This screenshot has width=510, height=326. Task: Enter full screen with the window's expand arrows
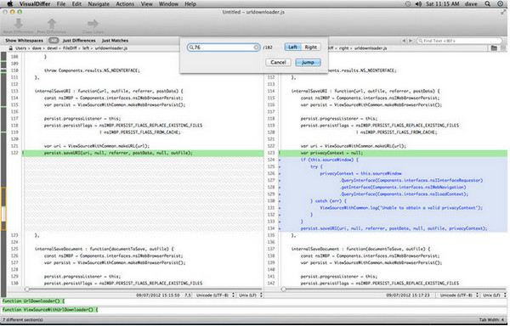pos(503,13)
